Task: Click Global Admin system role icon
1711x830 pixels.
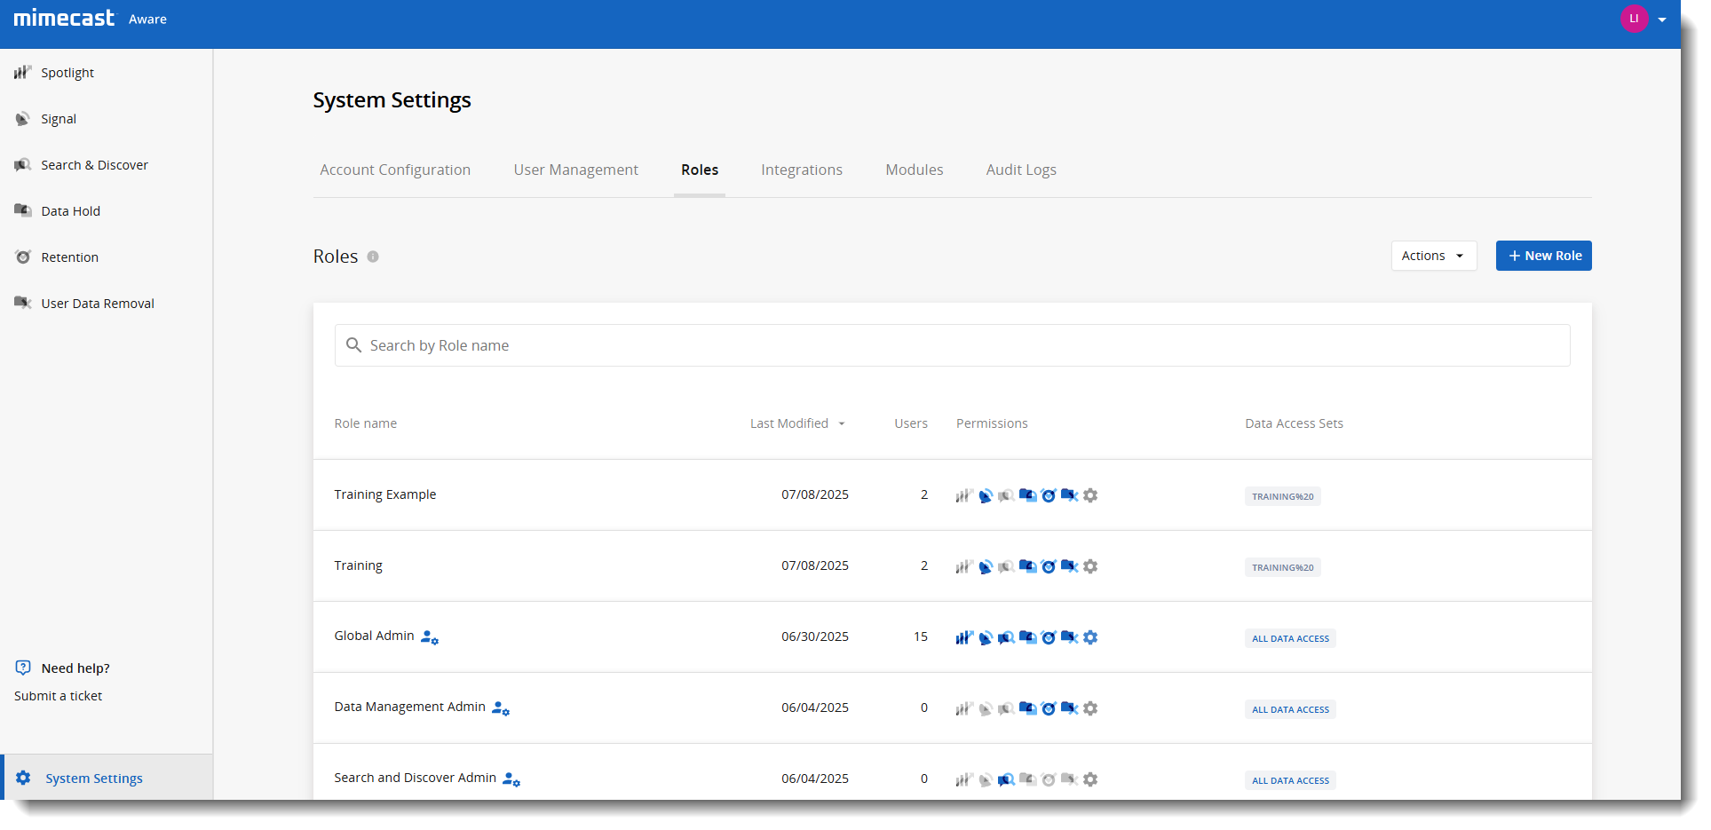Action: coord(430,637)
